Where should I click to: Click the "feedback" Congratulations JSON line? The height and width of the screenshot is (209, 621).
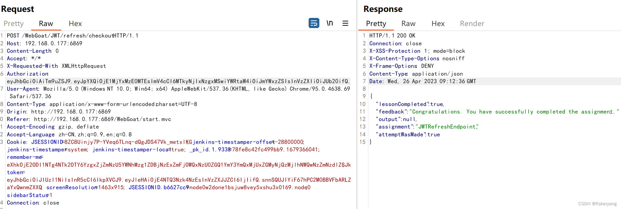point(497,112)
